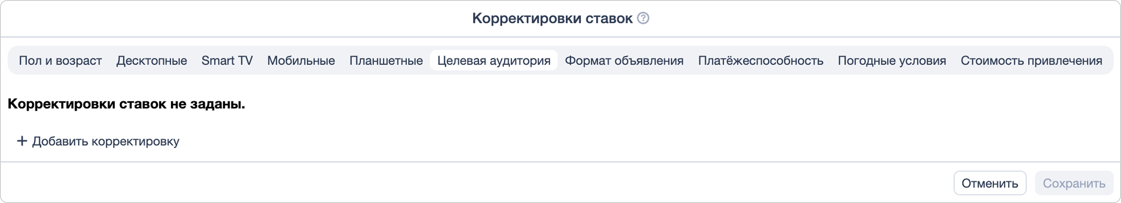Switch to the Десктопные tab
Screen dimensions: 1121x203
152,60
